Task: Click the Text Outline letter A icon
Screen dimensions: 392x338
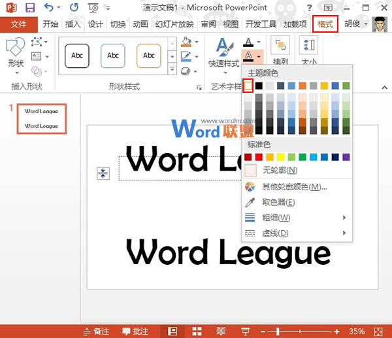Action: click(x=248, y=56)
